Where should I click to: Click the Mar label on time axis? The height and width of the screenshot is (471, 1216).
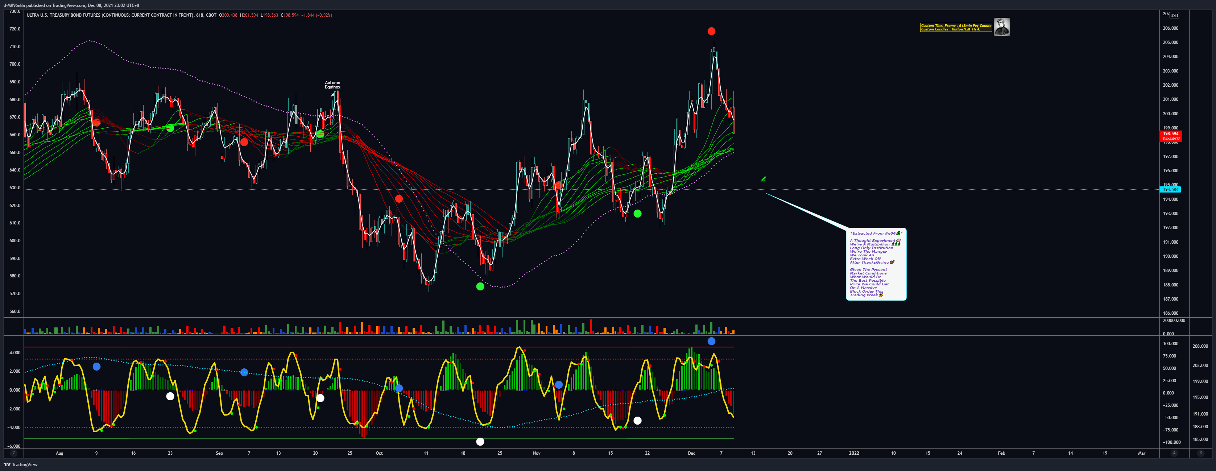click(x=1141, y=453)
